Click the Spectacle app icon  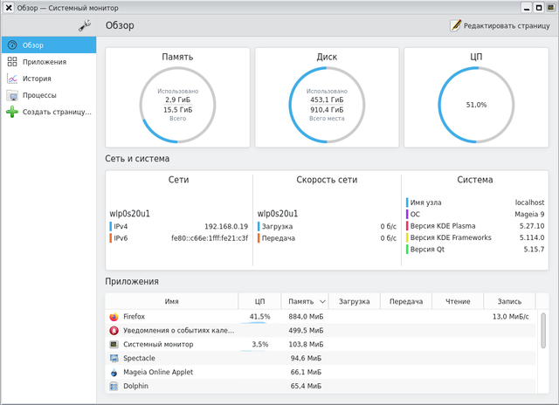pos(114,359)
